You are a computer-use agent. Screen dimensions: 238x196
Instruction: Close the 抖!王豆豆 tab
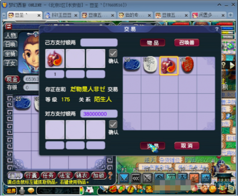[76, 15]
